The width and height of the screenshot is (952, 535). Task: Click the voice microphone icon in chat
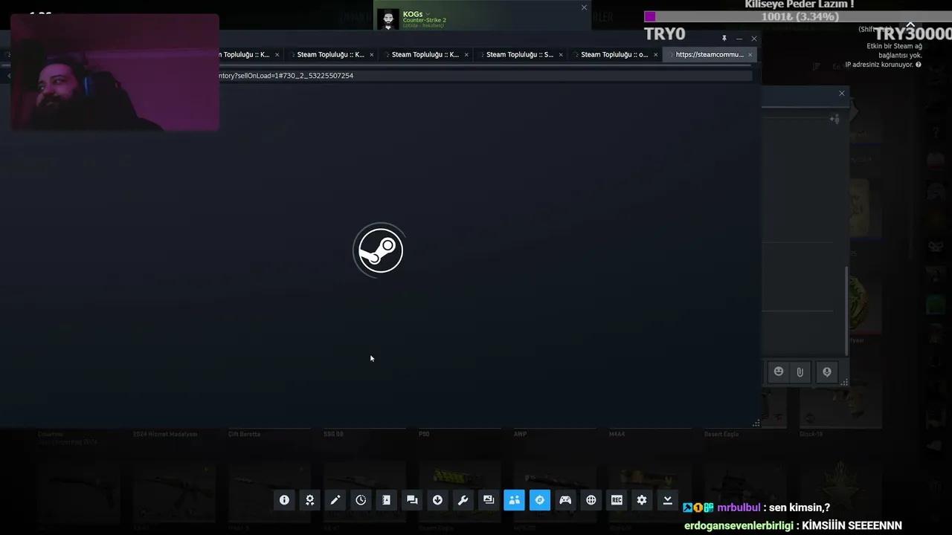(x=826, y=372)
